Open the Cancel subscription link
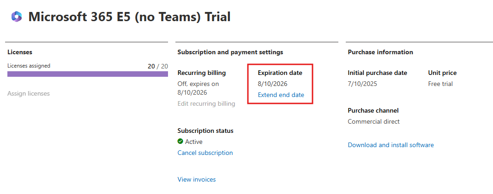 tap(205, 153)
